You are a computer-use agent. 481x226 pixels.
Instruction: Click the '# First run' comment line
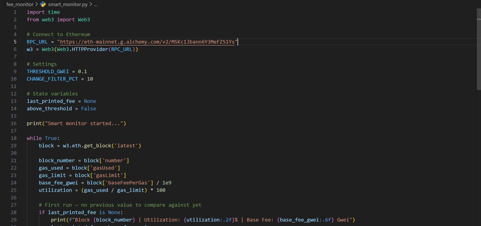click(120, 205)
